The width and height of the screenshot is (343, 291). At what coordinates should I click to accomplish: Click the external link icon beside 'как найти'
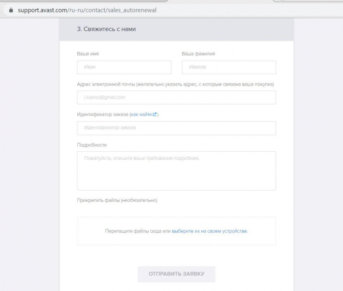point(155,115)
